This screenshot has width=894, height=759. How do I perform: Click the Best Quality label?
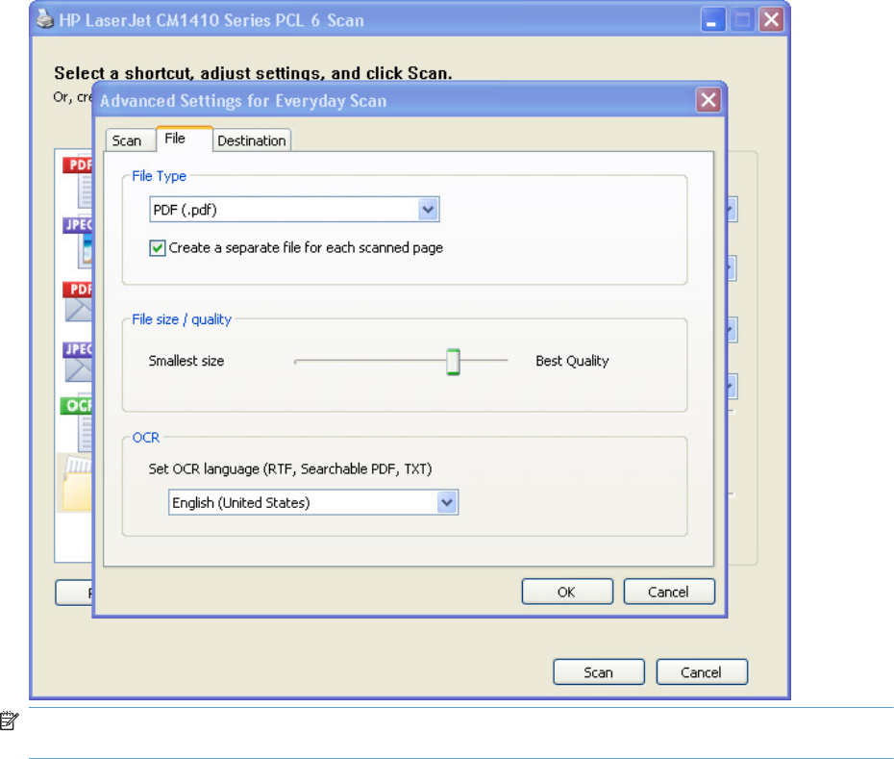572,361
